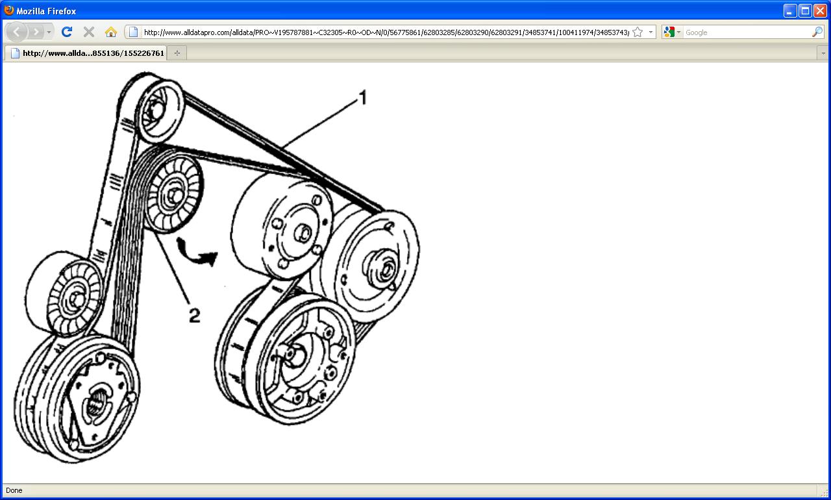
Task: Go to the home page
Action: [111, 32]
